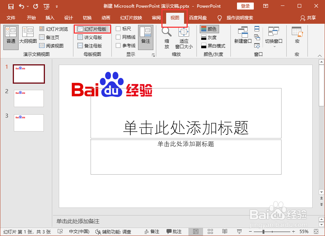Click the Cascade windows icon
The width and height of the screenshot is (325, 236).
coord(257,37)
